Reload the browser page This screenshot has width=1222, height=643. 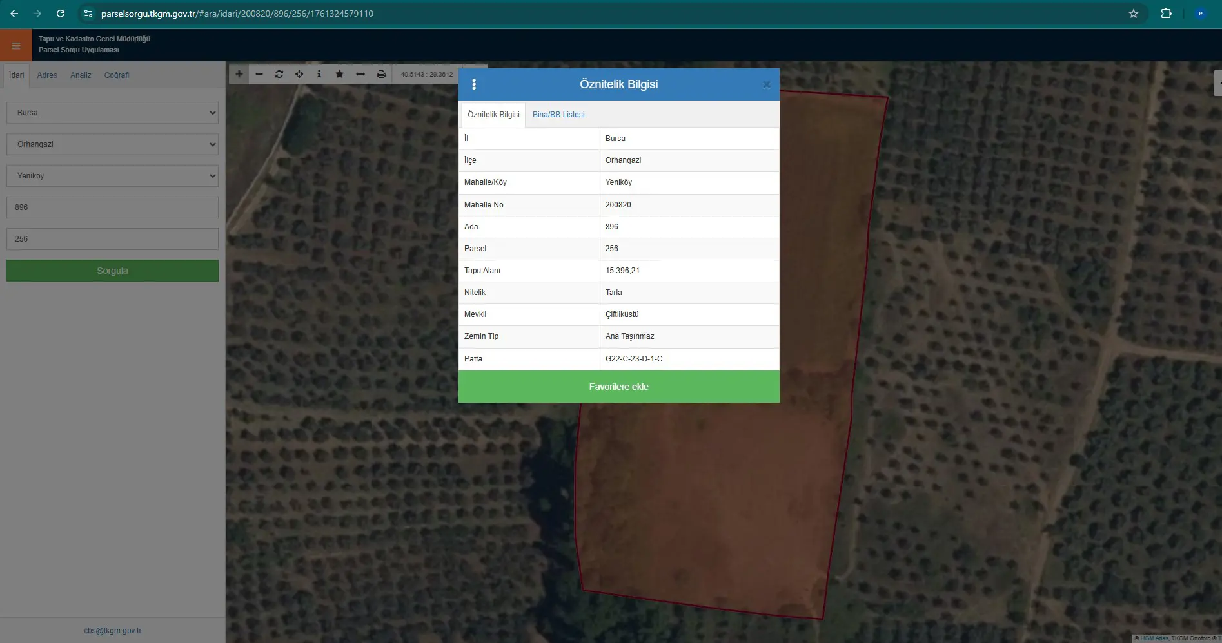tap(61, 14)
